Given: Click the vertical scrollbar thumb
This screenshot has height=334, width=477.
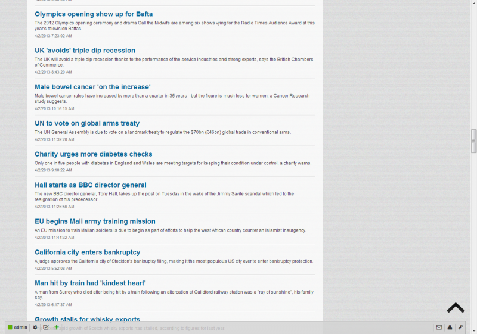Looking at the screenshot, I should tap(473, 141).
